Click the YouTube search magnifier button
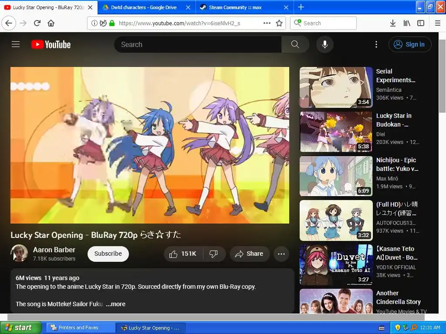This screenshot has width=446, height=334. tap(295, 44)
